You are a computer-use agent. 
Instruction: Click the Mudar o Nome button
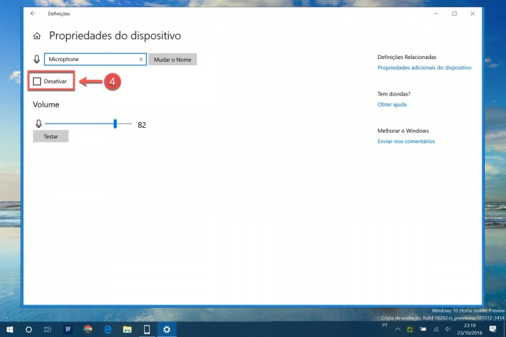point(173,60)
